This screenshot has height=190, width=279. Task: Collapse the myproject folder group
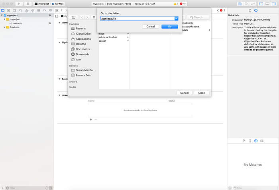pos(5,19)
